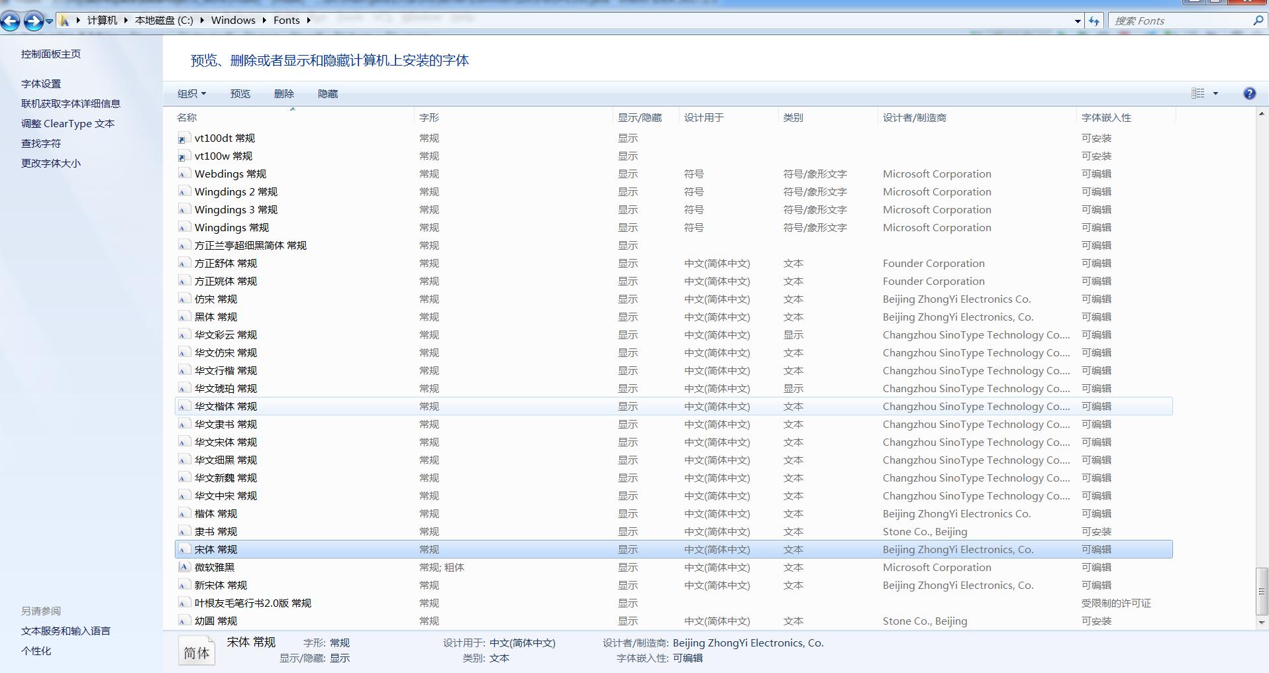Open 字体设置 from the sidebar

pos(41,83)
